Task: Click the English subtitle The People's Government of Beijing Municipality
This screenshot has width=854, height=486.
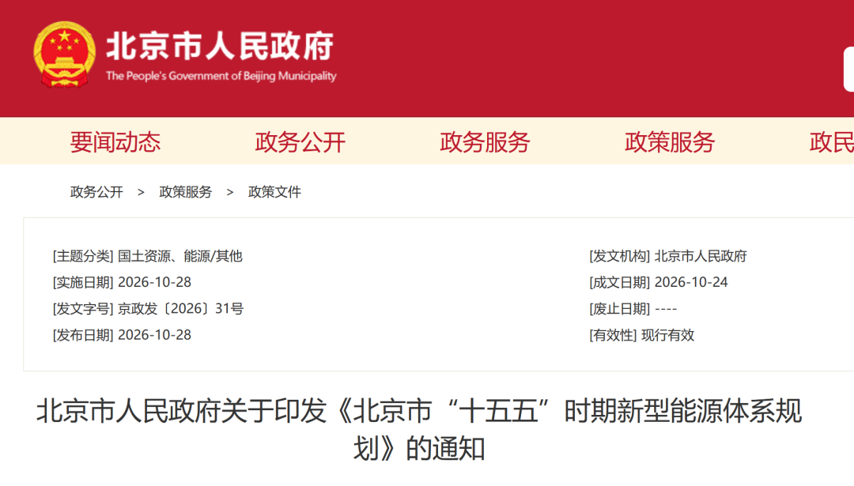Action: 221,76
